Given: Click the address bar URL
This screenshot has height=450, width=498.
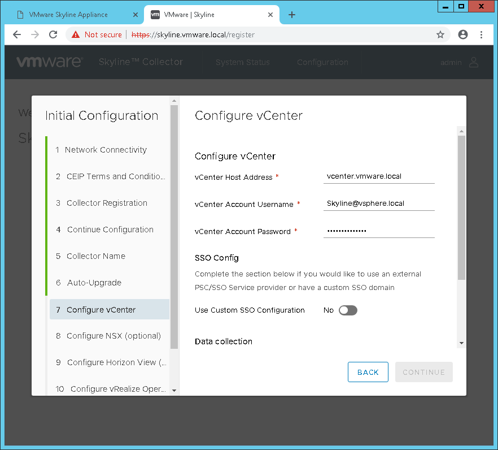Looking at the screenshot, I should tap(193, 34).
